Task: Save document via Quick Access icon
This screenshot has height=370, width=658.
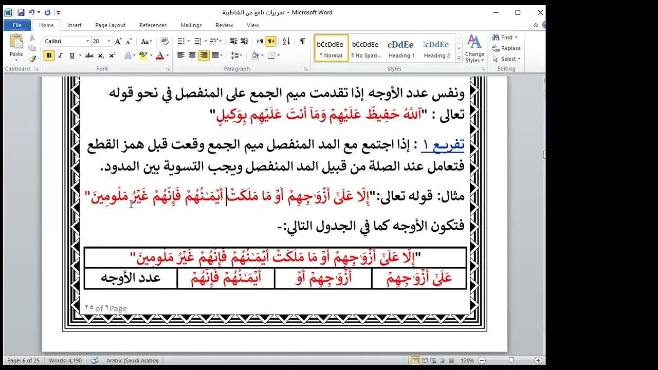Action: tap(21, 12)
